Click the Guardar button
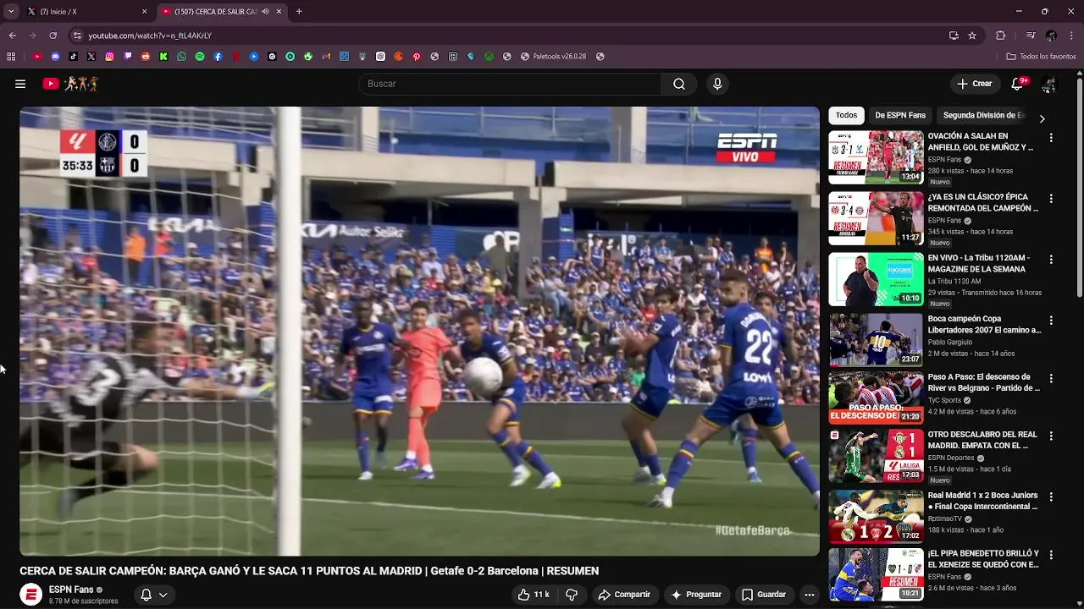 pyautogui.click(x=764, y=595)
